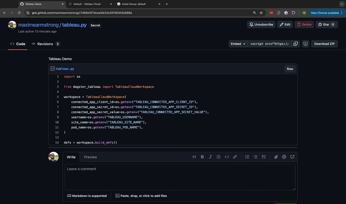
Task: Copy the embed script to clipboard
Action: (x=296, y=44)
